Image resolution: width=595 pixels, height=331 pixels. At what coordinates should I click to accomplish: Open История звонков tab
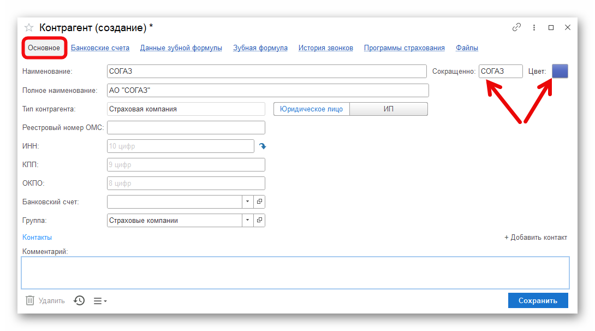[x=325, y=48]
